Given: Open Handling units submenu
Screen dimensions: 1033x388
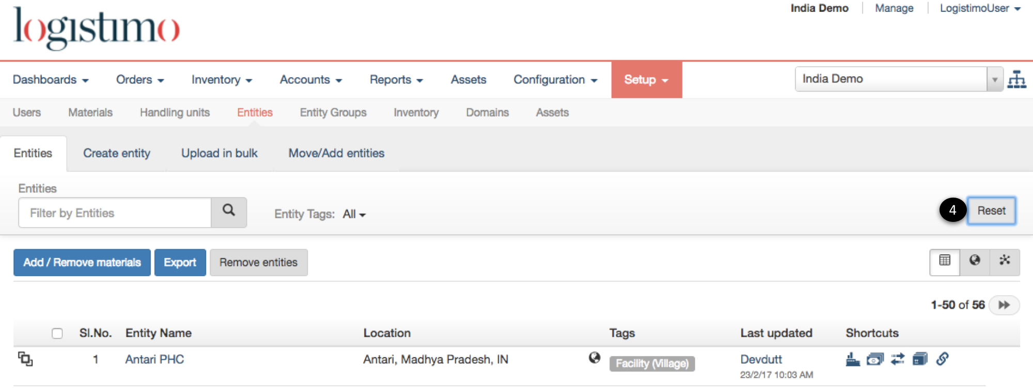Looking at the screenshot, I should (x=175, y=112).
